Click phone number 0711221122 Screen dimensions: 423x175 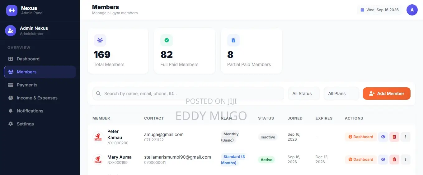coord(154,140)
